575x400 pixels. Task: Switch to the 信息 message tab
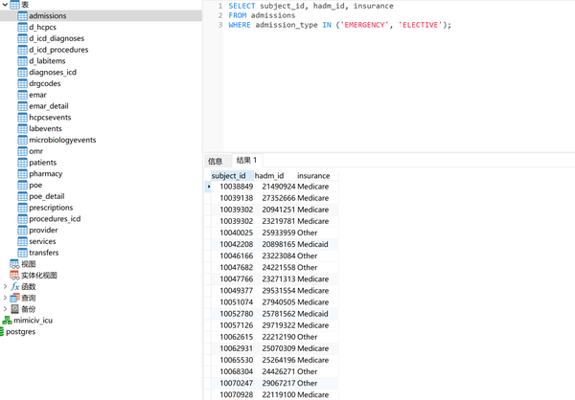pos(216,161)
